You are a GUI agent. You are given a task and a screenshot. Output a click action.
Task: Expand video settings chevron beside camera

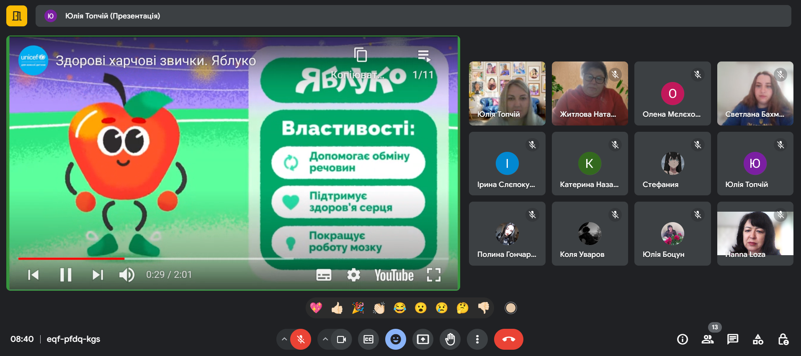click(325, 339)
